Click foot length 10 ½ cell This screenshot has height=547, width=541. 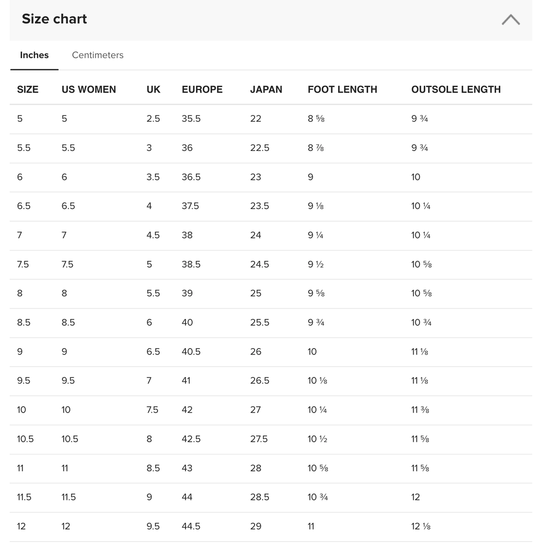click(x=318, y=439)
